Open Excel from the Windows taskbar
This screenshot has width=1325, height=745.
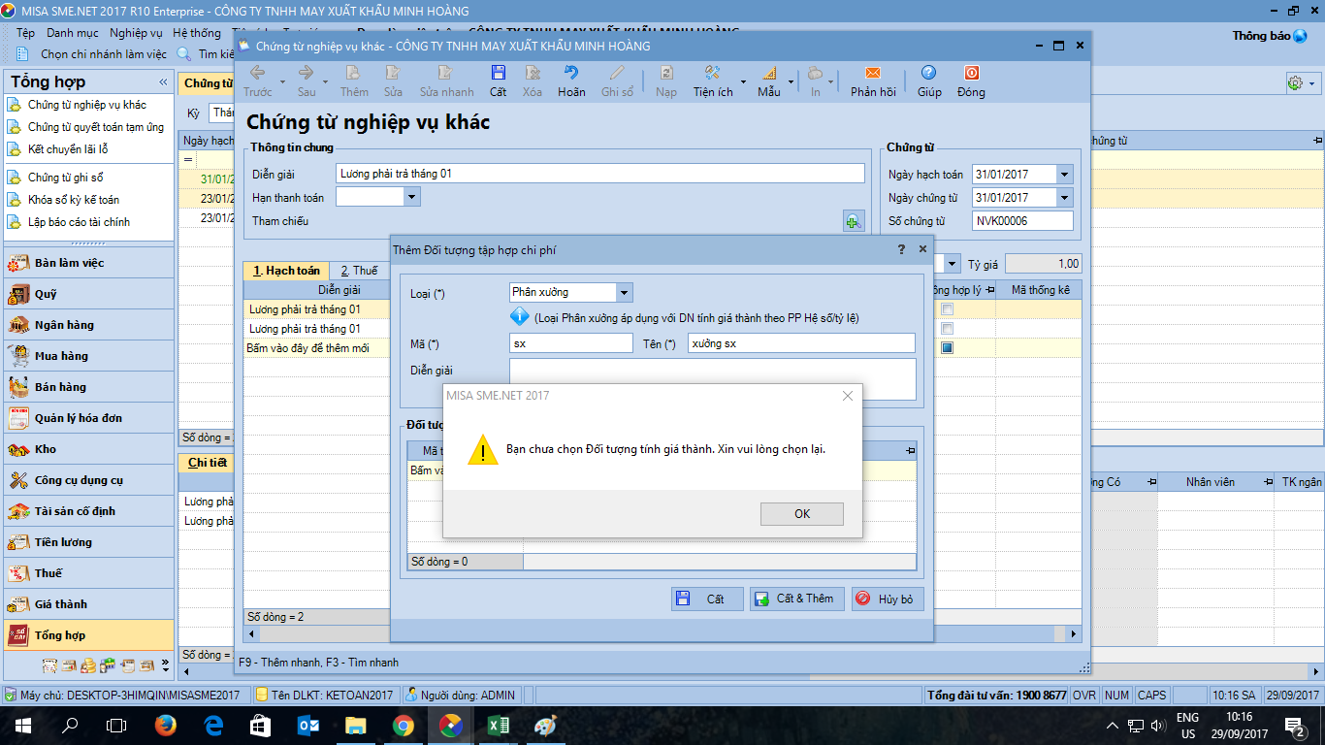pyautogui.click(x=499, y=725)
